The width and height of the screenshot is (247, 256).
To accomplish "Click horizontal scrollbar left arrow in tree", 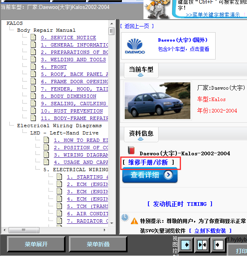I will point(4,230).
